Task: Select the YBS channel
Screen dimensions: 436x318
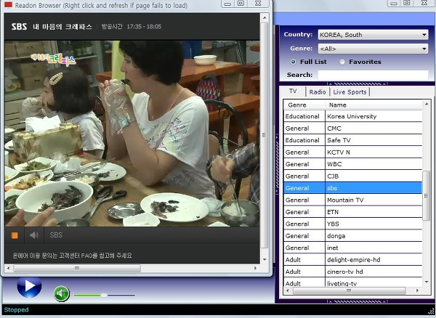Action: coord(352,224)
